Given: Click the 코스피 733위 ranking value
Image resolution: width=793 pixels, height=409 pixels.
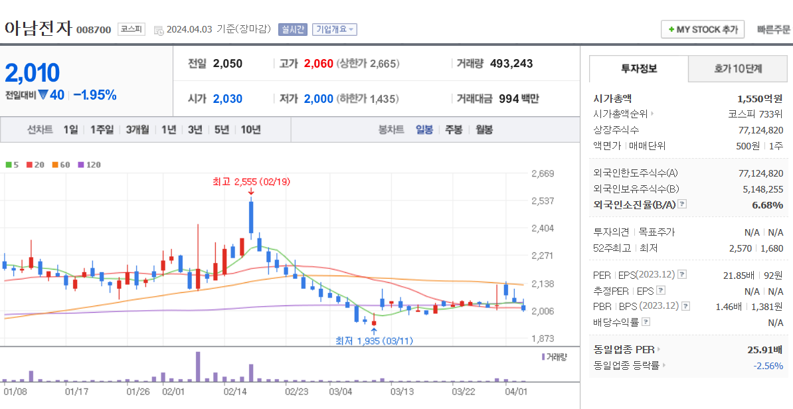Looking at the screenshot, I should click(x=756, y=114).
